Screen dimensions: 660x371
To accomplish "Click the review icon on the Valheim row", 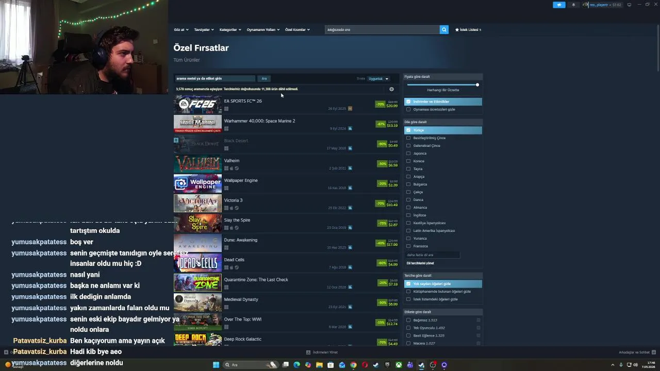I will point(350,168).
